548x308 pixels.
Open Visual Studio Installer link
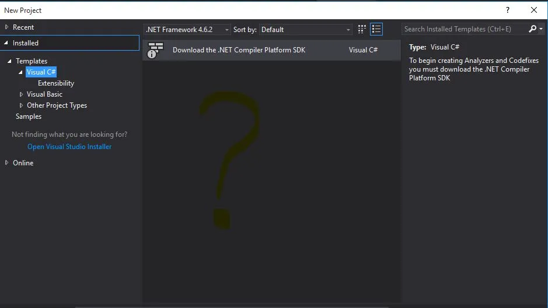coord(69,147)
